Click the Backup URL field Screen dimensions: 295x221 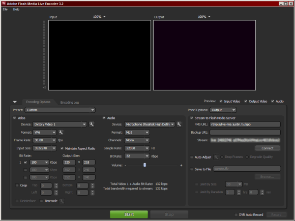(x=245, y=132)
